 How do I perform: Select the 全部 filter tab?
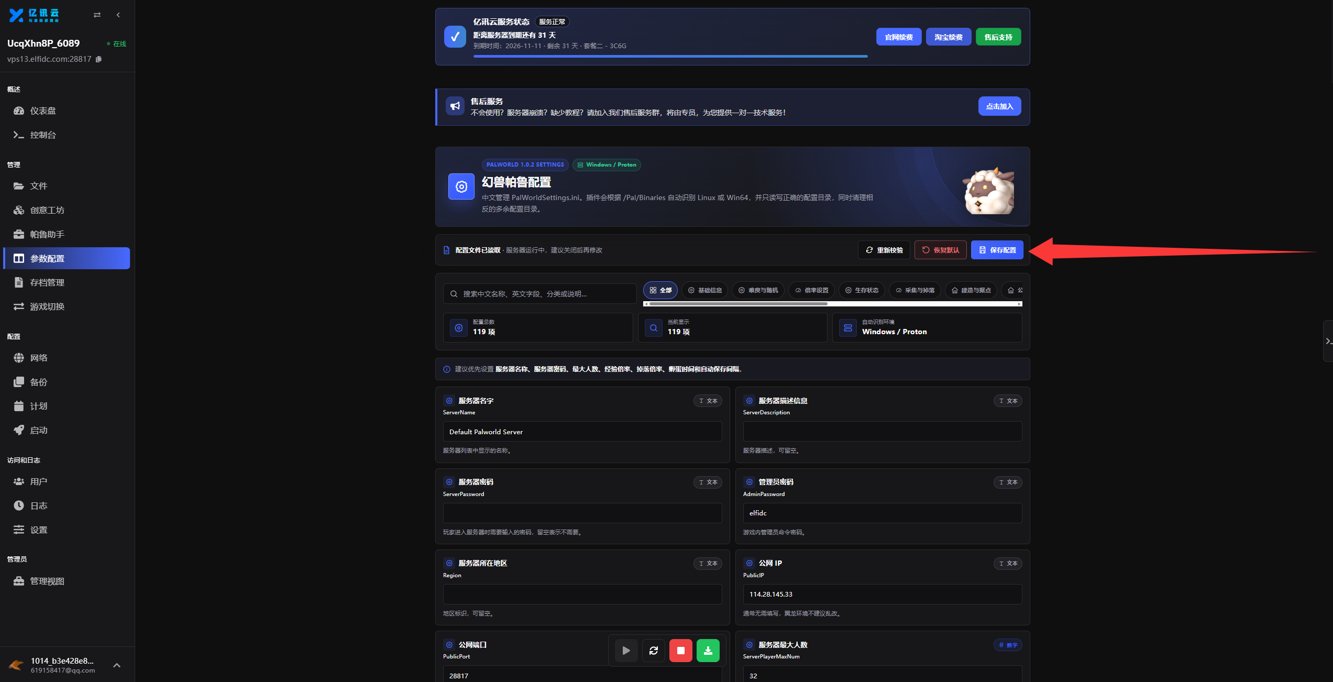pos(660,290)
